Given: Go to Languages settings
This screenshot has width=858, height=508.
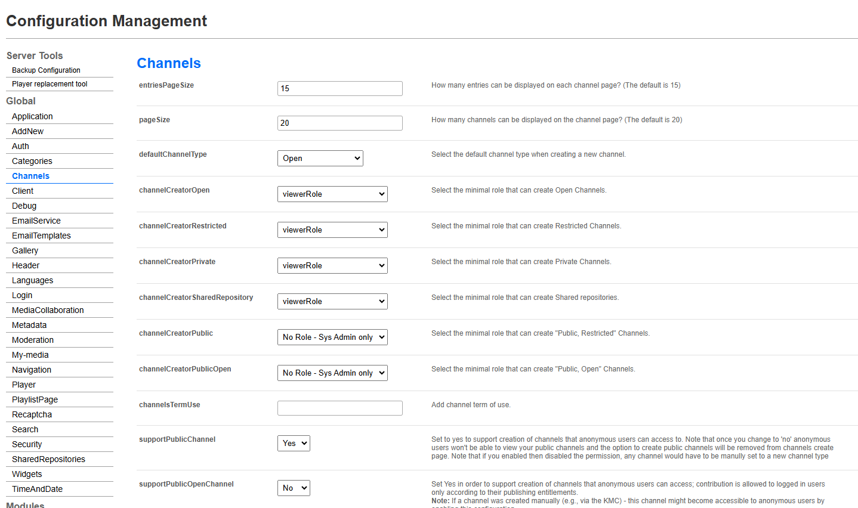Looking at the screenshot, I should 32,280.
